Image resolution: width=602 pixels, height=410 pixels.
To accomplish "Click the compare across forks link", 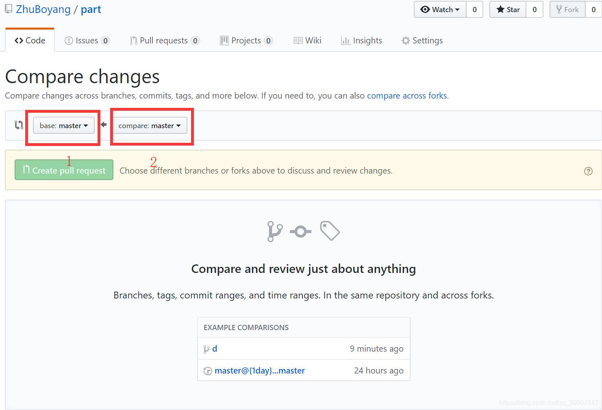I will (x=407, y=96).
